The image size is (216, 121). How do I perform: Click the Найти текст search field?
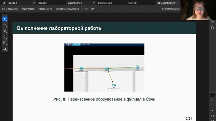pyautogui.click(x=171, y=9)
